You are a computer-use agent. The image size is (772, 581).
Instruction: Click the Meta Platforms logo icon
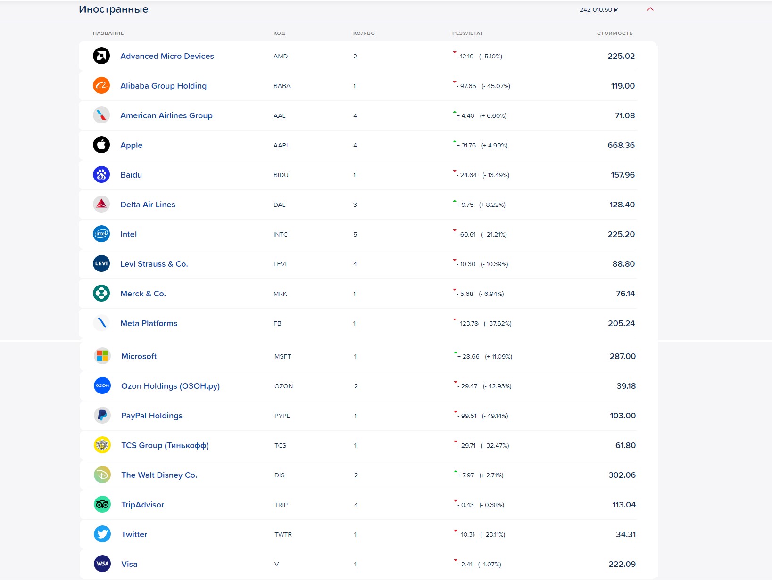pyautogui.click(x=101, y=323)
